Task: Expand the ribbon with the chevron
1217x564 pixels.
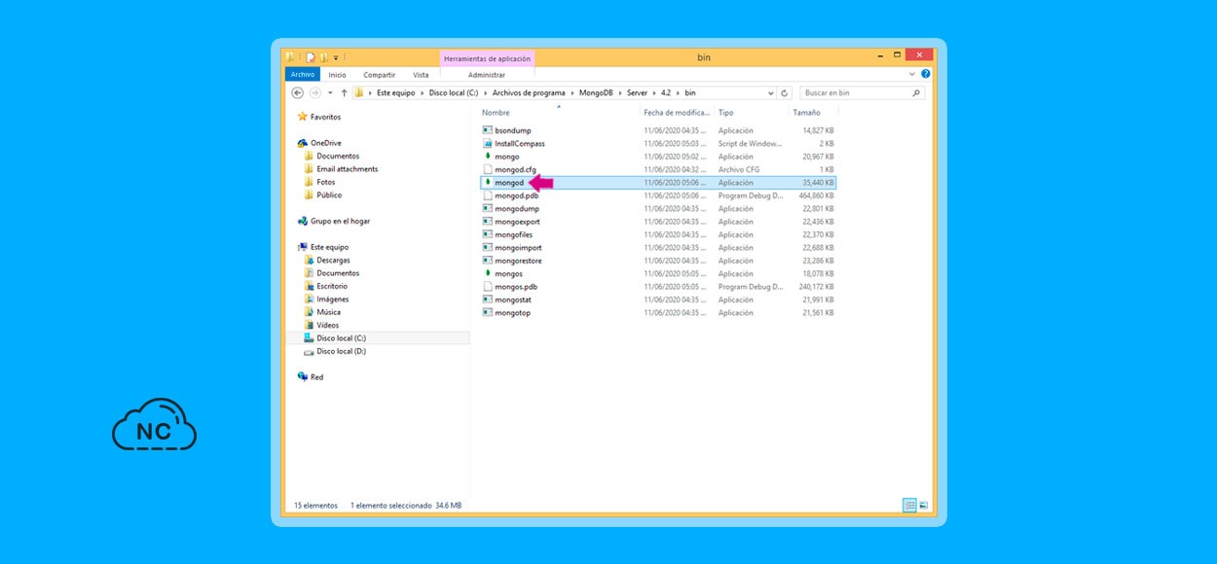Action: click(912, 74)
